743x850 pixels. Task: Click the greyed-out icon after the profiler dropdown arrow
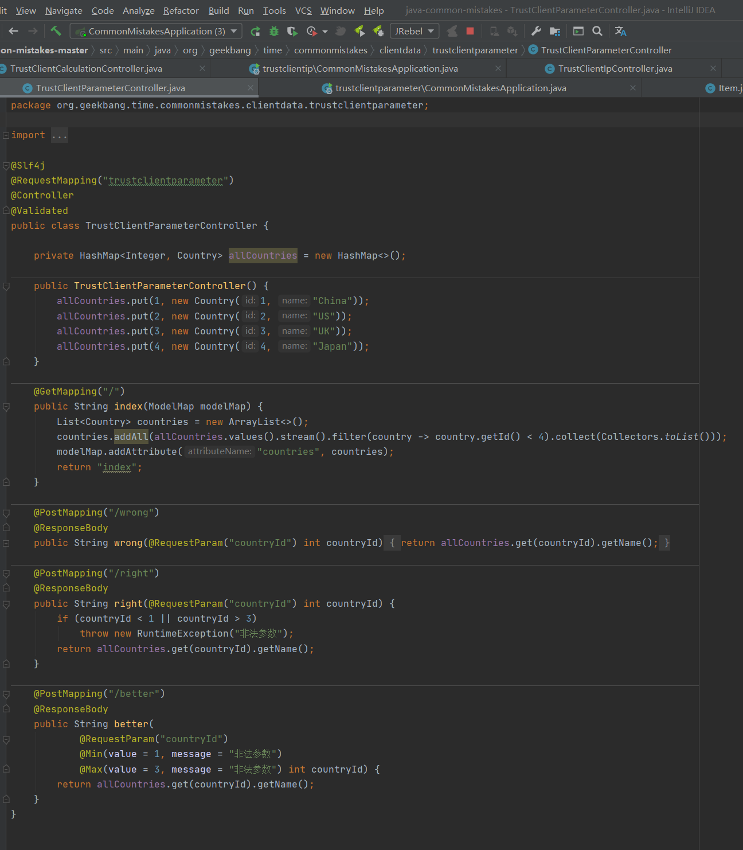[341, 31]
